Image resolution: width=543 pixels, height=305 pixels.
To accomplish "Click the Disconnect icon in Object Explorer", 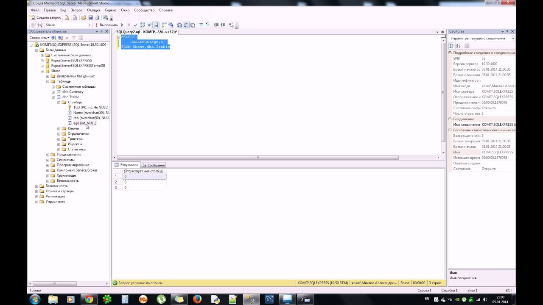I will coord(60,38).
